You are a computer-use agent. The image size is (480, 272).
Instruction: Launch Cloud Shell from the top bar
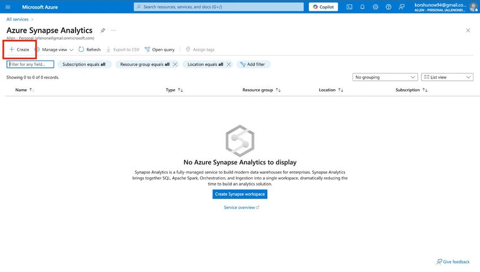tap(350, 7)
